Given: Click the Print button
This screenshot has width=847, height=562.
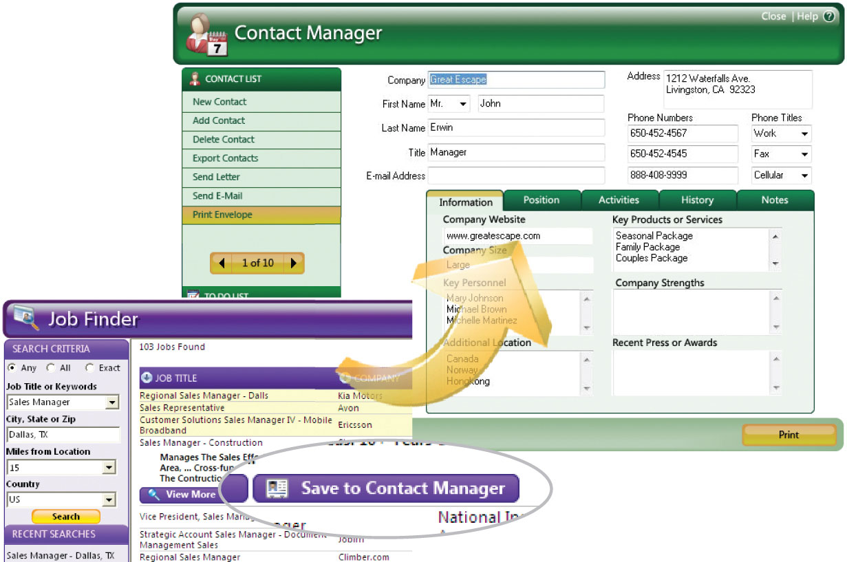Looking at the screenshot, I should coord(789,435).
